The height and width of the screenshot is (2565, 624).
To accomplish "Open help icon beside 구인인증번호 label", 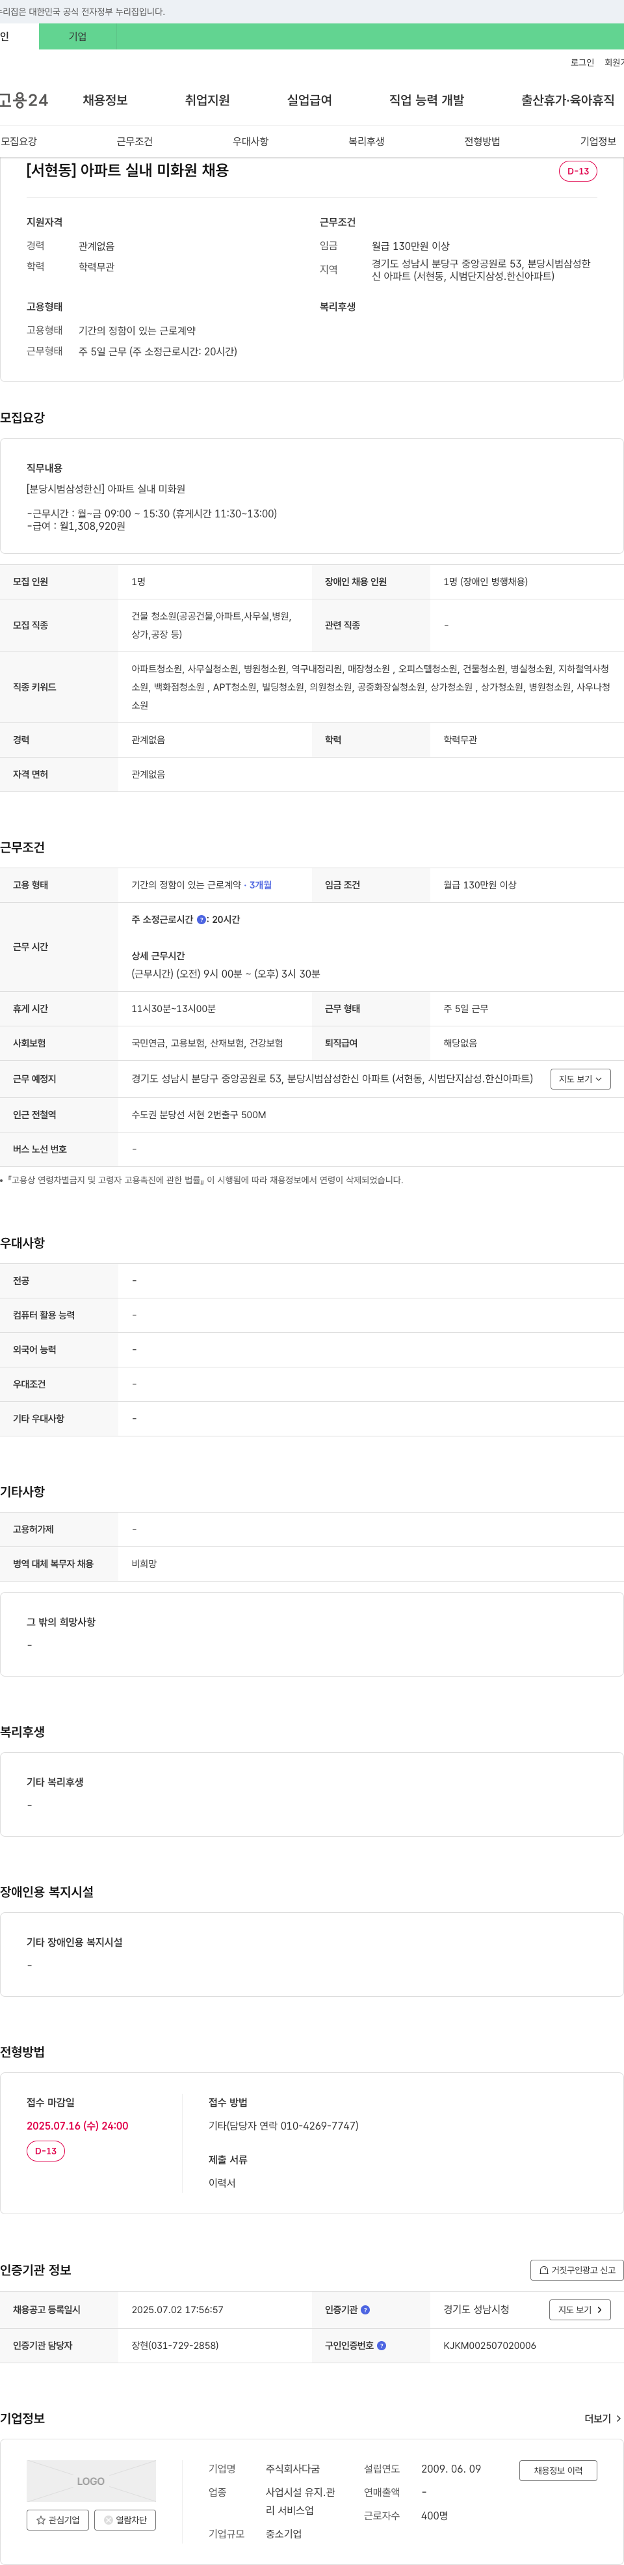I will click(x=381, y=2346).
